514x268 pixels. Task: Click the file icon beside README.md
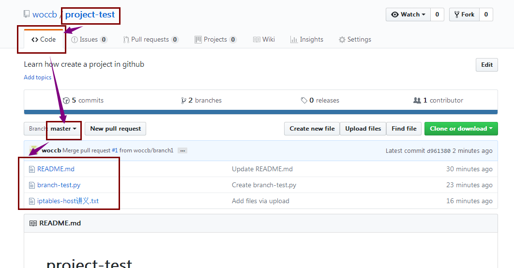32,169
